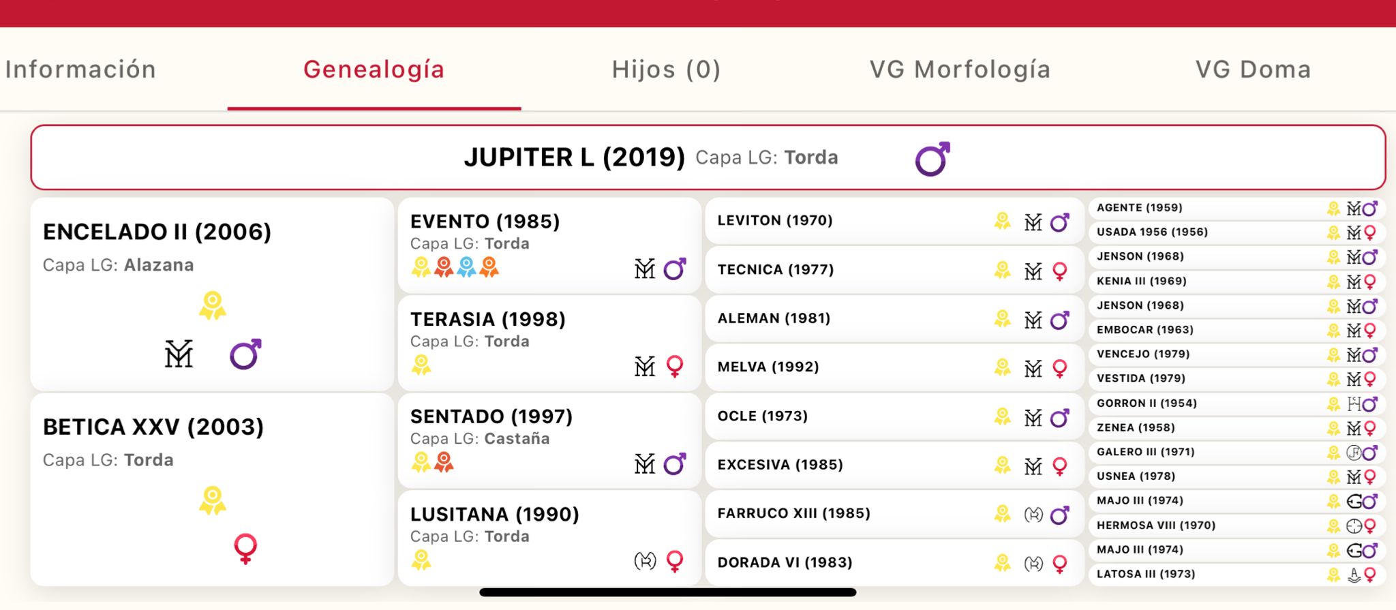Click the black home indicator bar
This screenshot has height=610, width=1396.
click(667, 592)
